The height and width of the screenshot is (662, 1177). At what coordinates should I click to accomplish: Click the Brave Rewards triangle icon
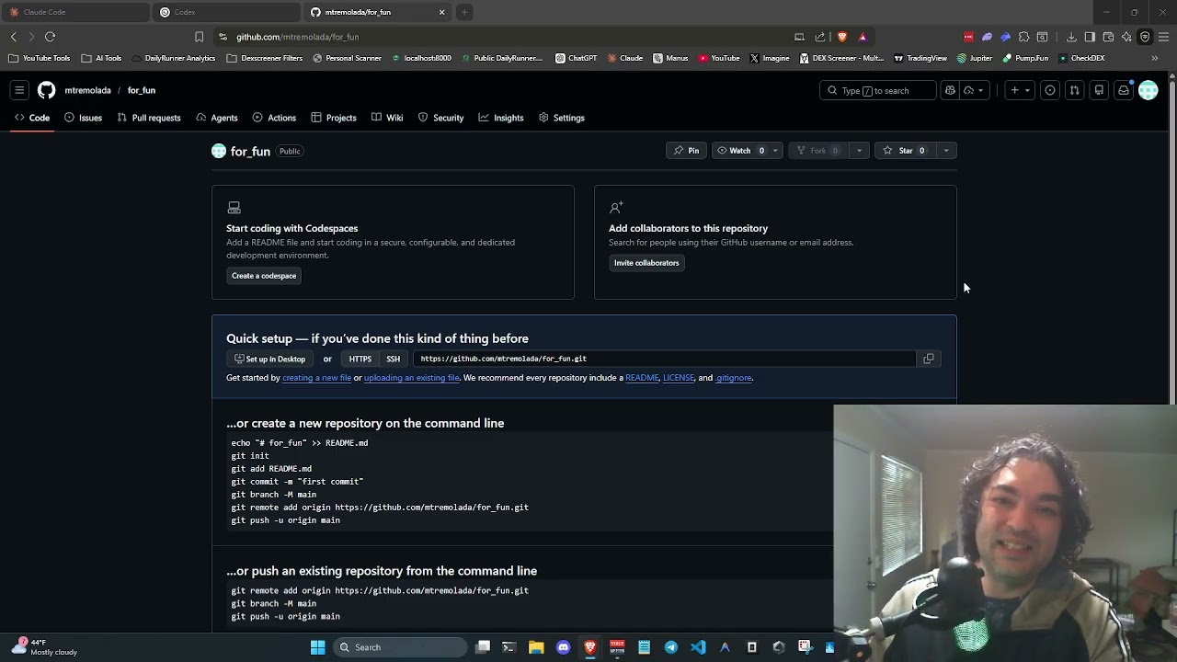tap(863, 37)
